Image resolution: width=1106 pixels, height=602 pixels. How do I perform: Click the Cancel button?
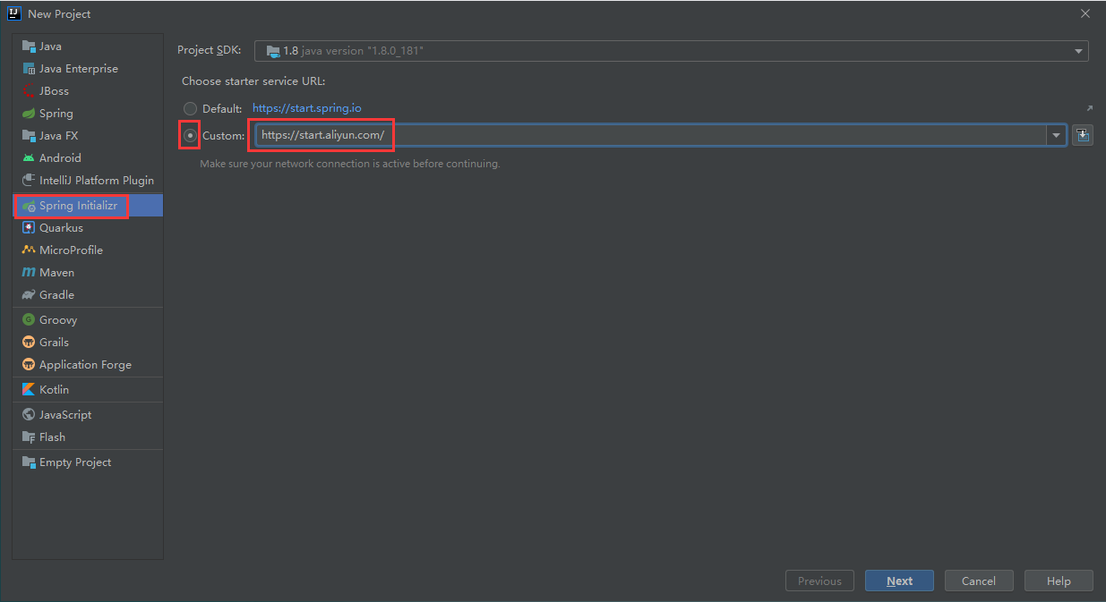(x=979, y=581)
